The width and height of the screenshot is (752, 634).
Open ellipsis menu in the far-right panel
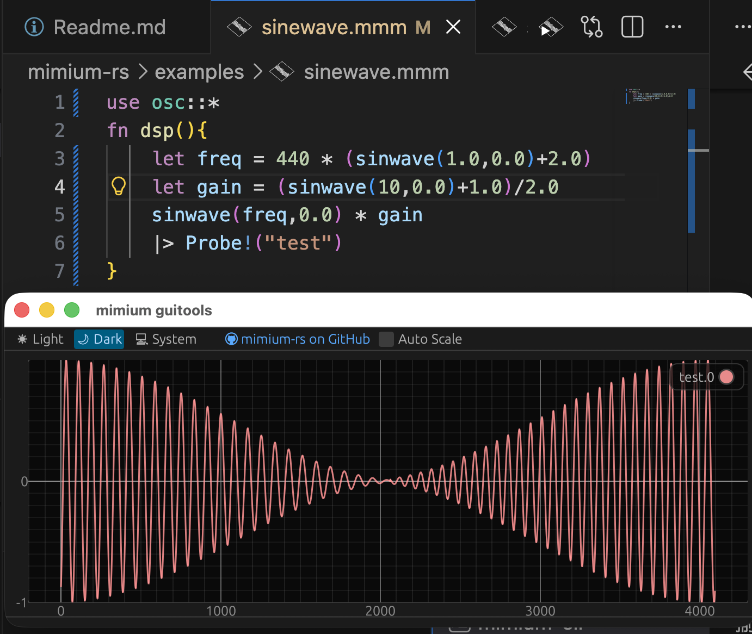coord(742,27)
